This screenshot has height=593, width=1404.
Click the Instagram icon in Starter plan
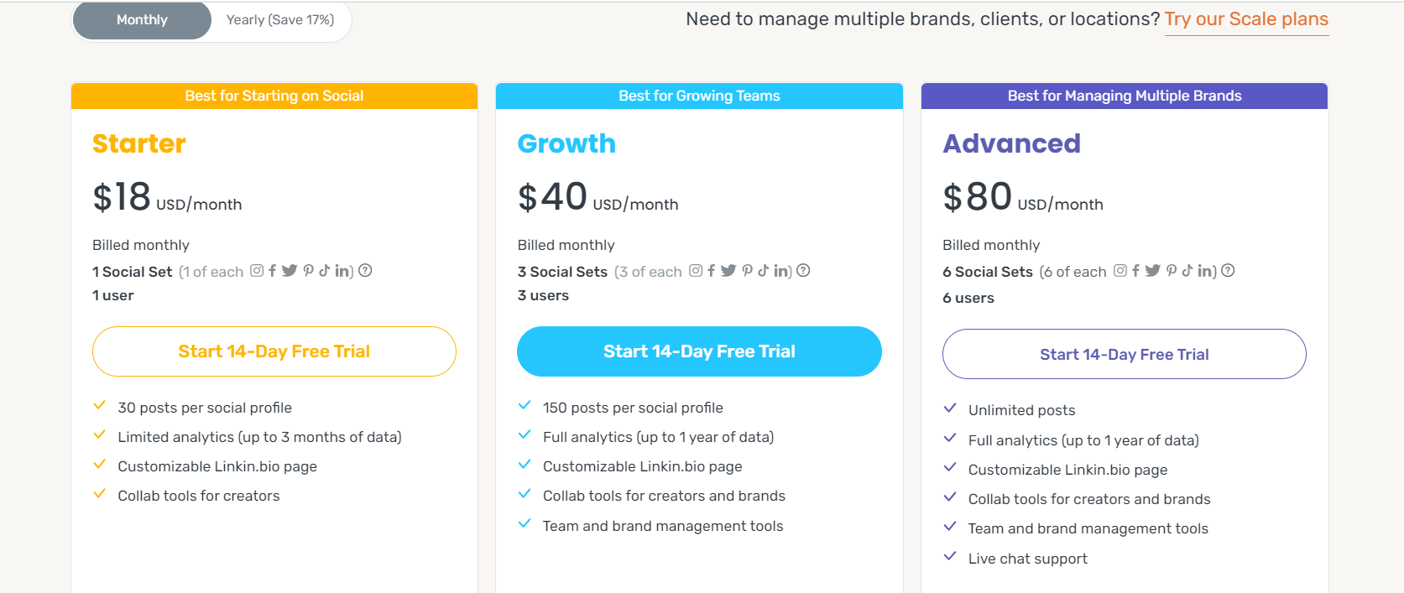pos(257,270)
